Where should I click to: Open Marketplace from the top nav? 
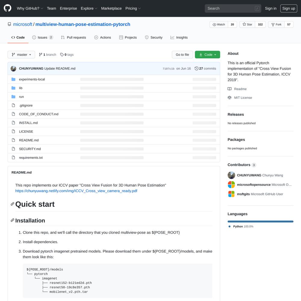pyautogui.click(x=111, y=8)
